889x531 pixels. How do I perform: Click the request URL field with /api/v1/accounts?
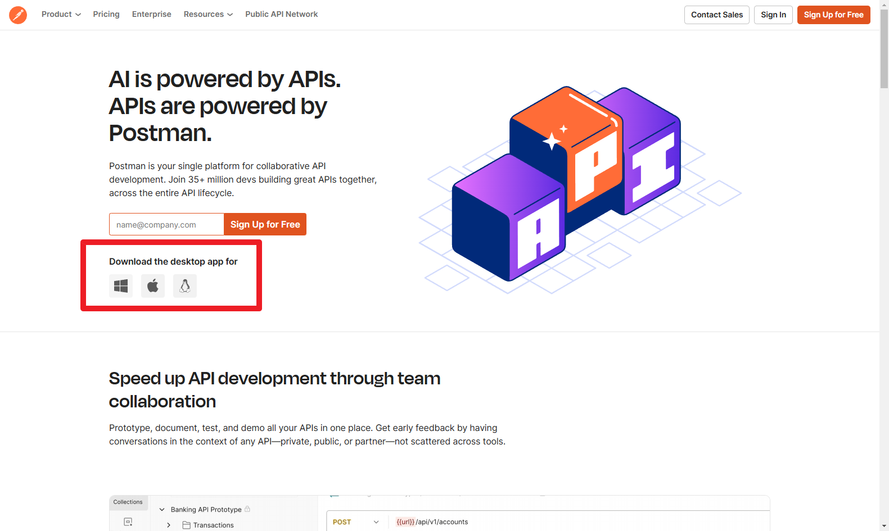[579, 522]
